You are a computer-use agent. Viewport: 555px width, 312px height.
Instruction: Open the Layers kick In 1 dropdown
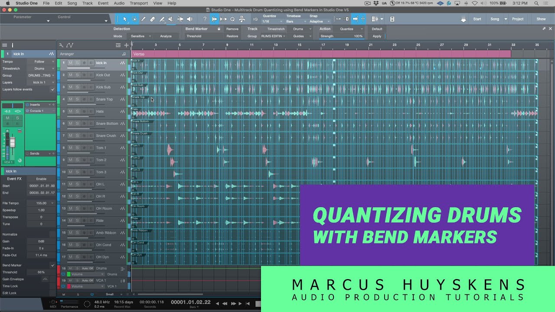pyautogui.click(x=41, y=82)
